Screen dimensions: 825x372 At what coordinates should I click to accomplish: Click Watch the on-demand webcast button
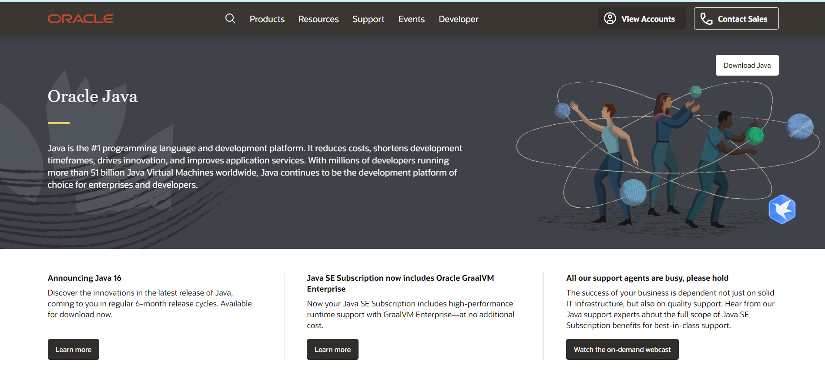pyautogui.click(x=622, y=349)
